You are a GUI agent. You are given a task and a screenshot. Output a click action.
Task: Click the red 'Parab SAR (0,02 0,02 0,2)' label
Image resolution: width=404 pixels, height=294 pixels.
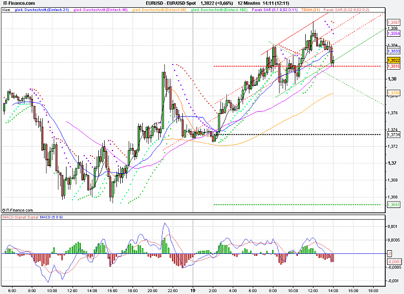point(346,10)
